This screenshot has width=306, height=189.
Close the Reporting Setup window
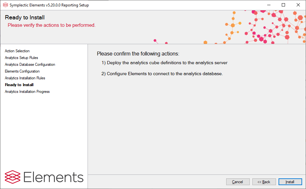tap(298, 5)
